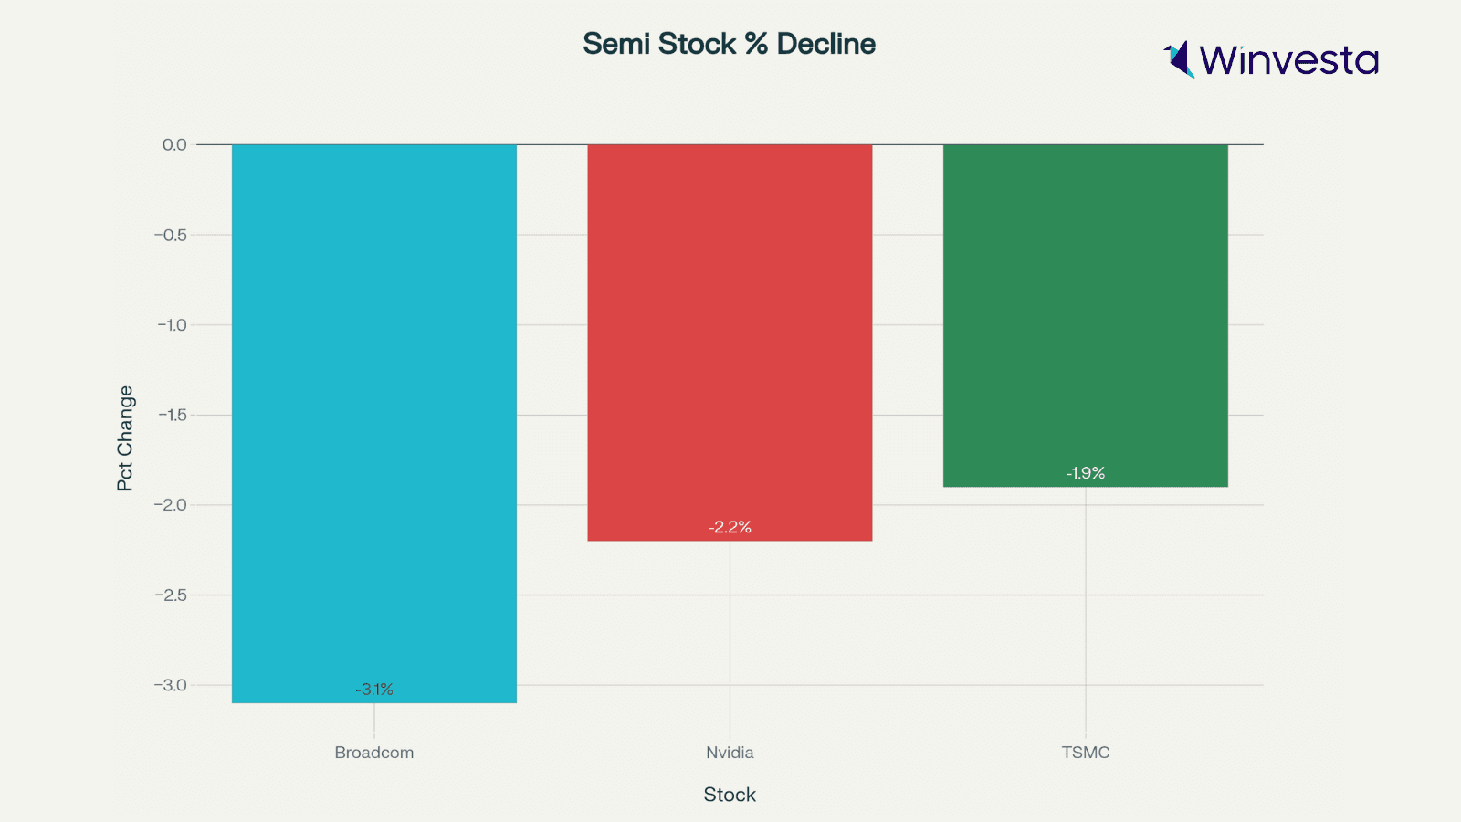Click the -3.1% data label

point(374,690)
